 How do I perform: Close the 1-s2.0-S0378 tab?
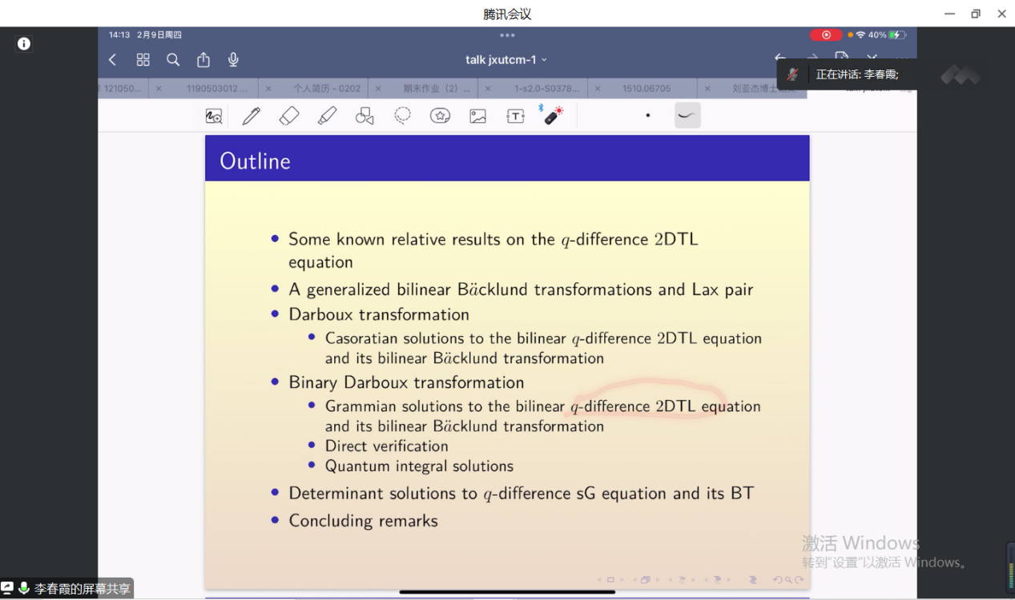[x=487, y=89]
